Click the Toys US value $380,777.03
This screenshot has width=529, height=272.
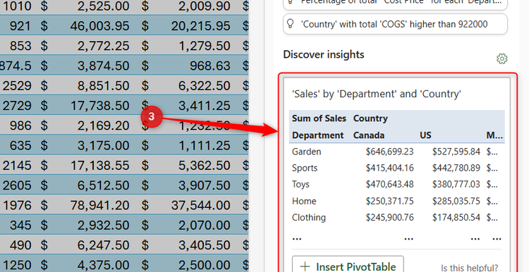[x=456, y=185]
